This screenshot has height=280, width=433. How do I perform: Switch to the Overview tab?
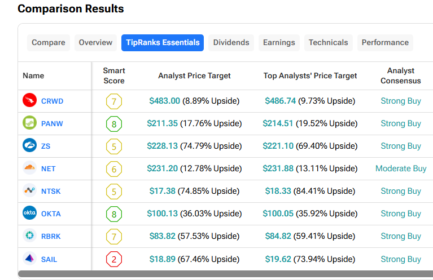point(95,43)
